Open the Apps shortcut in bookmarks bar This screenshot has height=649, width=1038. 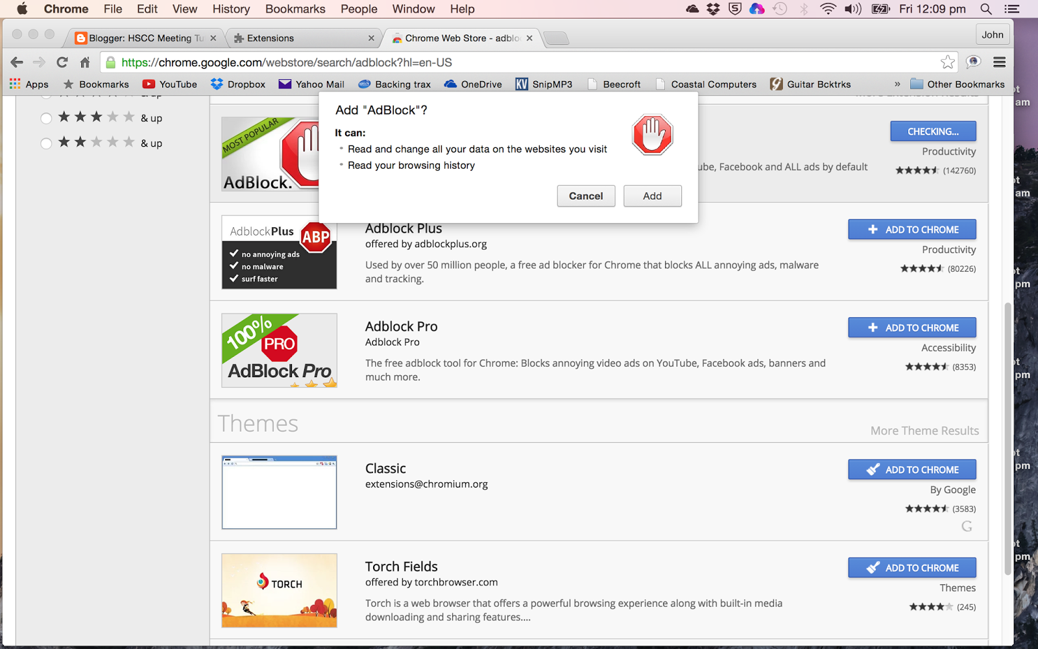[x=29, y=84]
